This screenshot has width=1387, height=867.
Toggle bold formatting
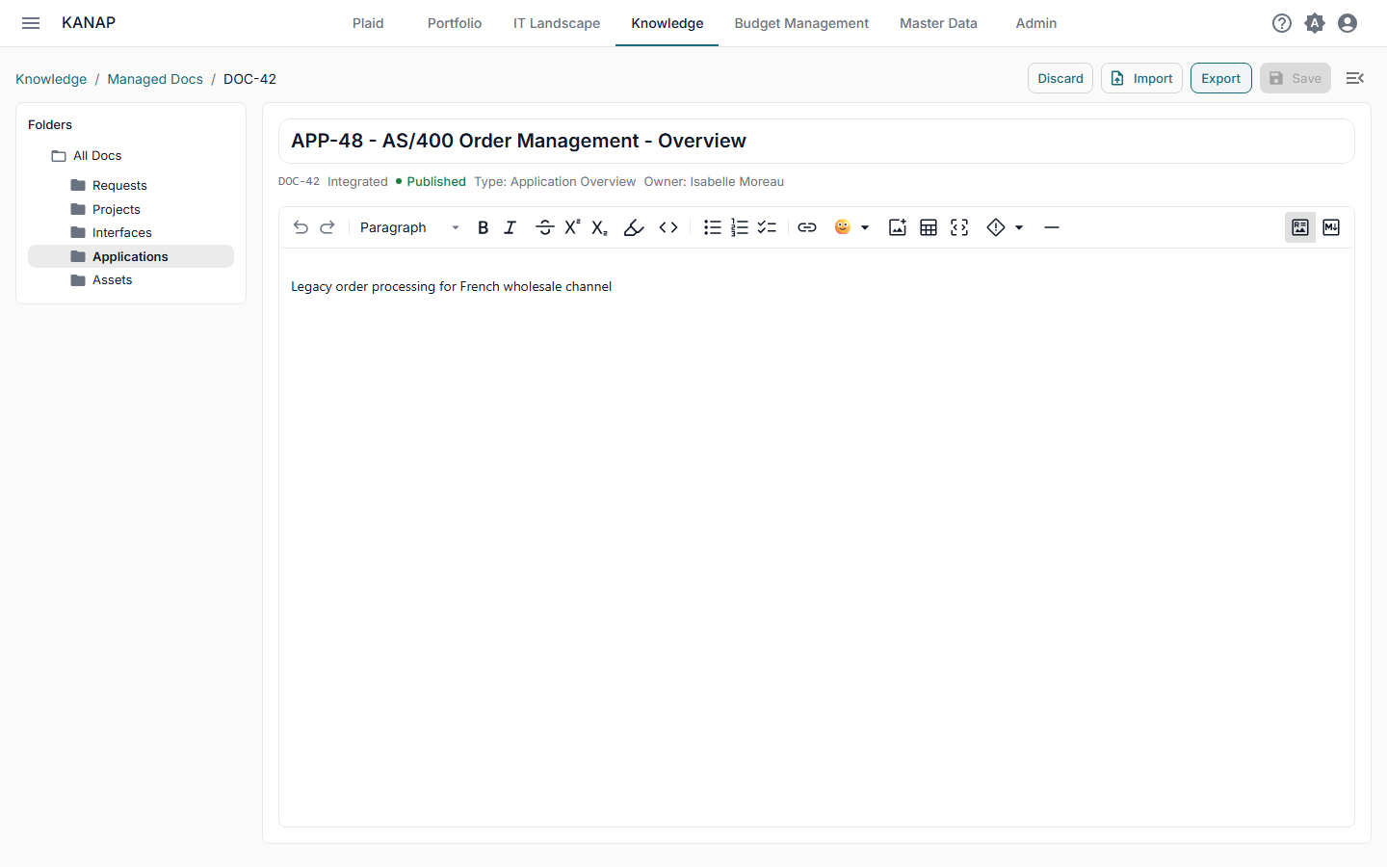click(484, 227)
